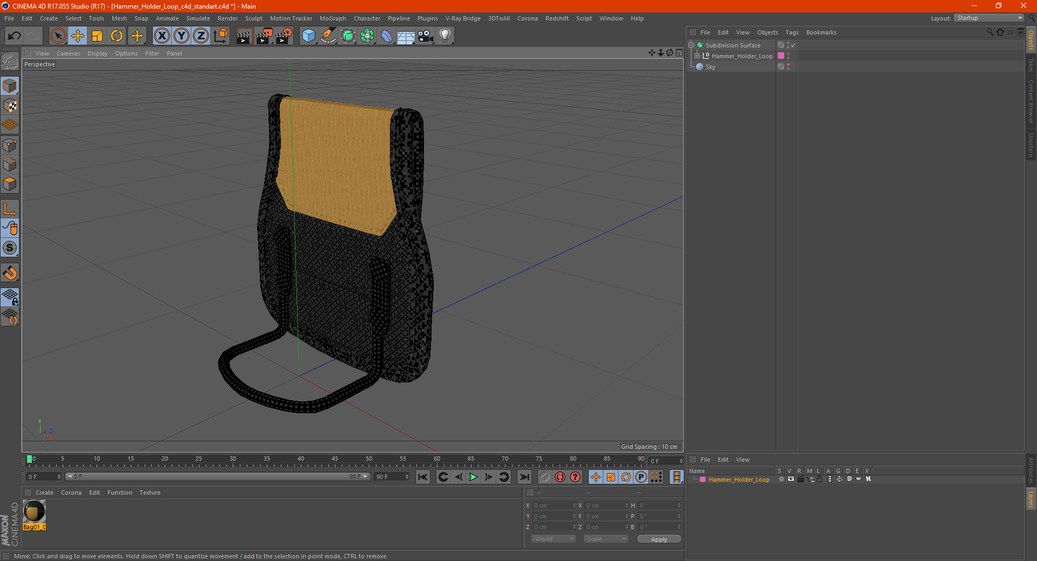The height and width of the screenshot is (561, 1037).
Task: Add a Floor/environment object
Action: (406, 36)
